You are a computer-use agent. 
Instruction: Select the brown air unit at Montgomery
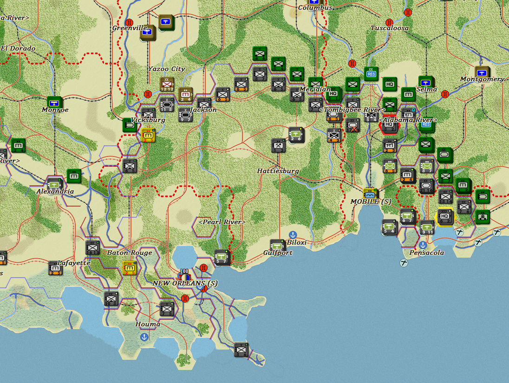click(x=482, y=73)
